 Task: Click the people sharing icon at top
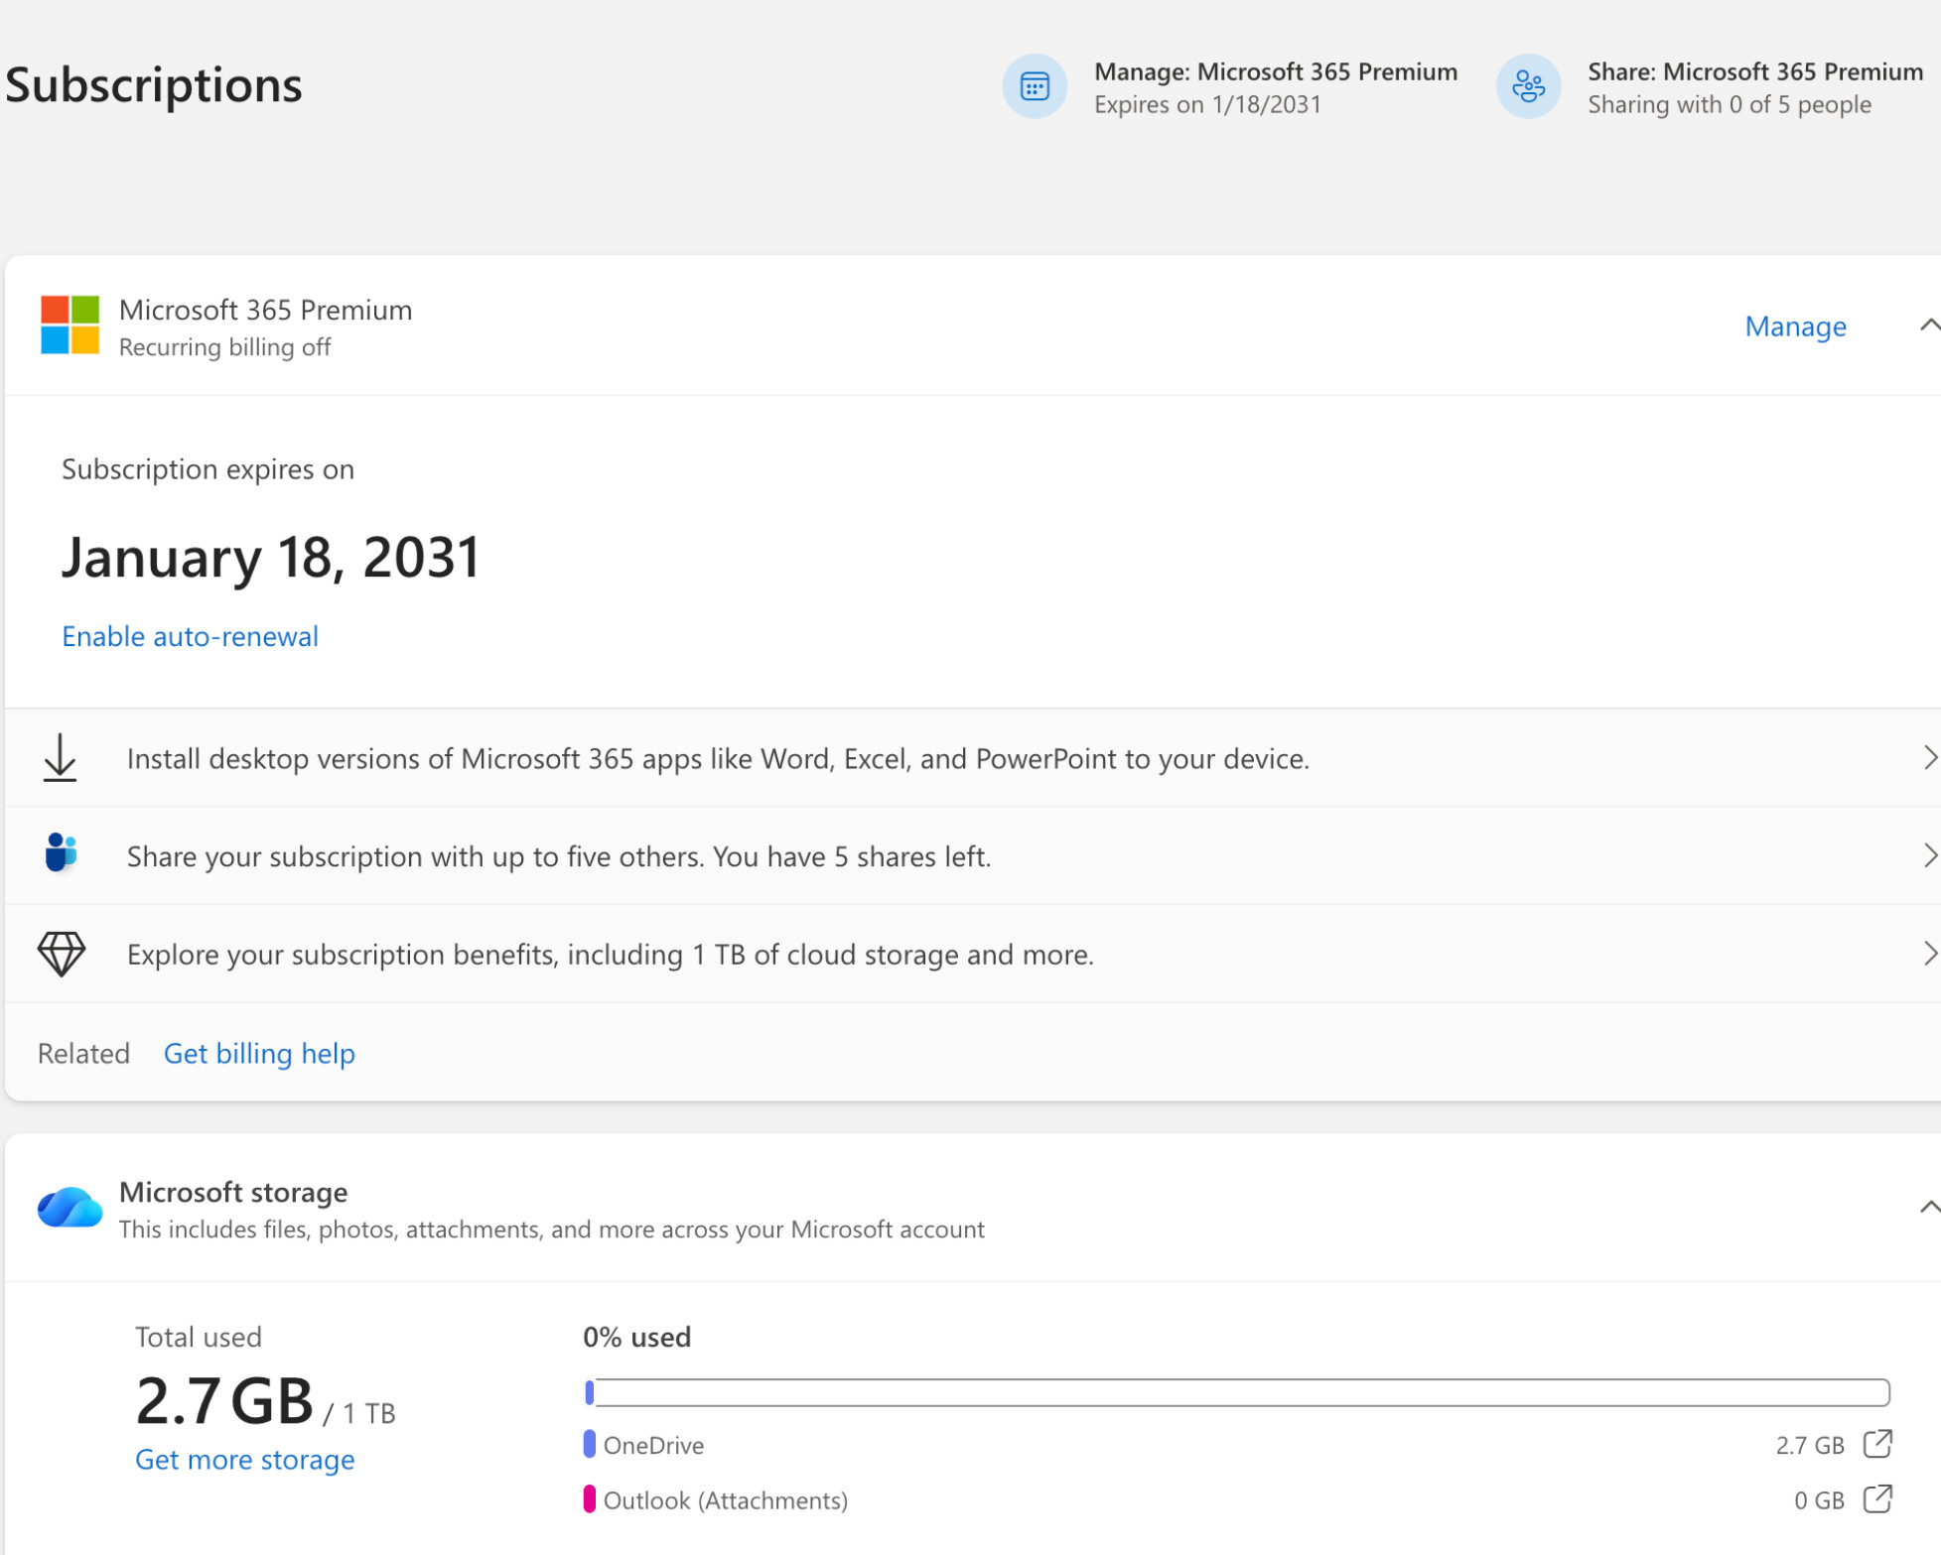(1527, 87)
